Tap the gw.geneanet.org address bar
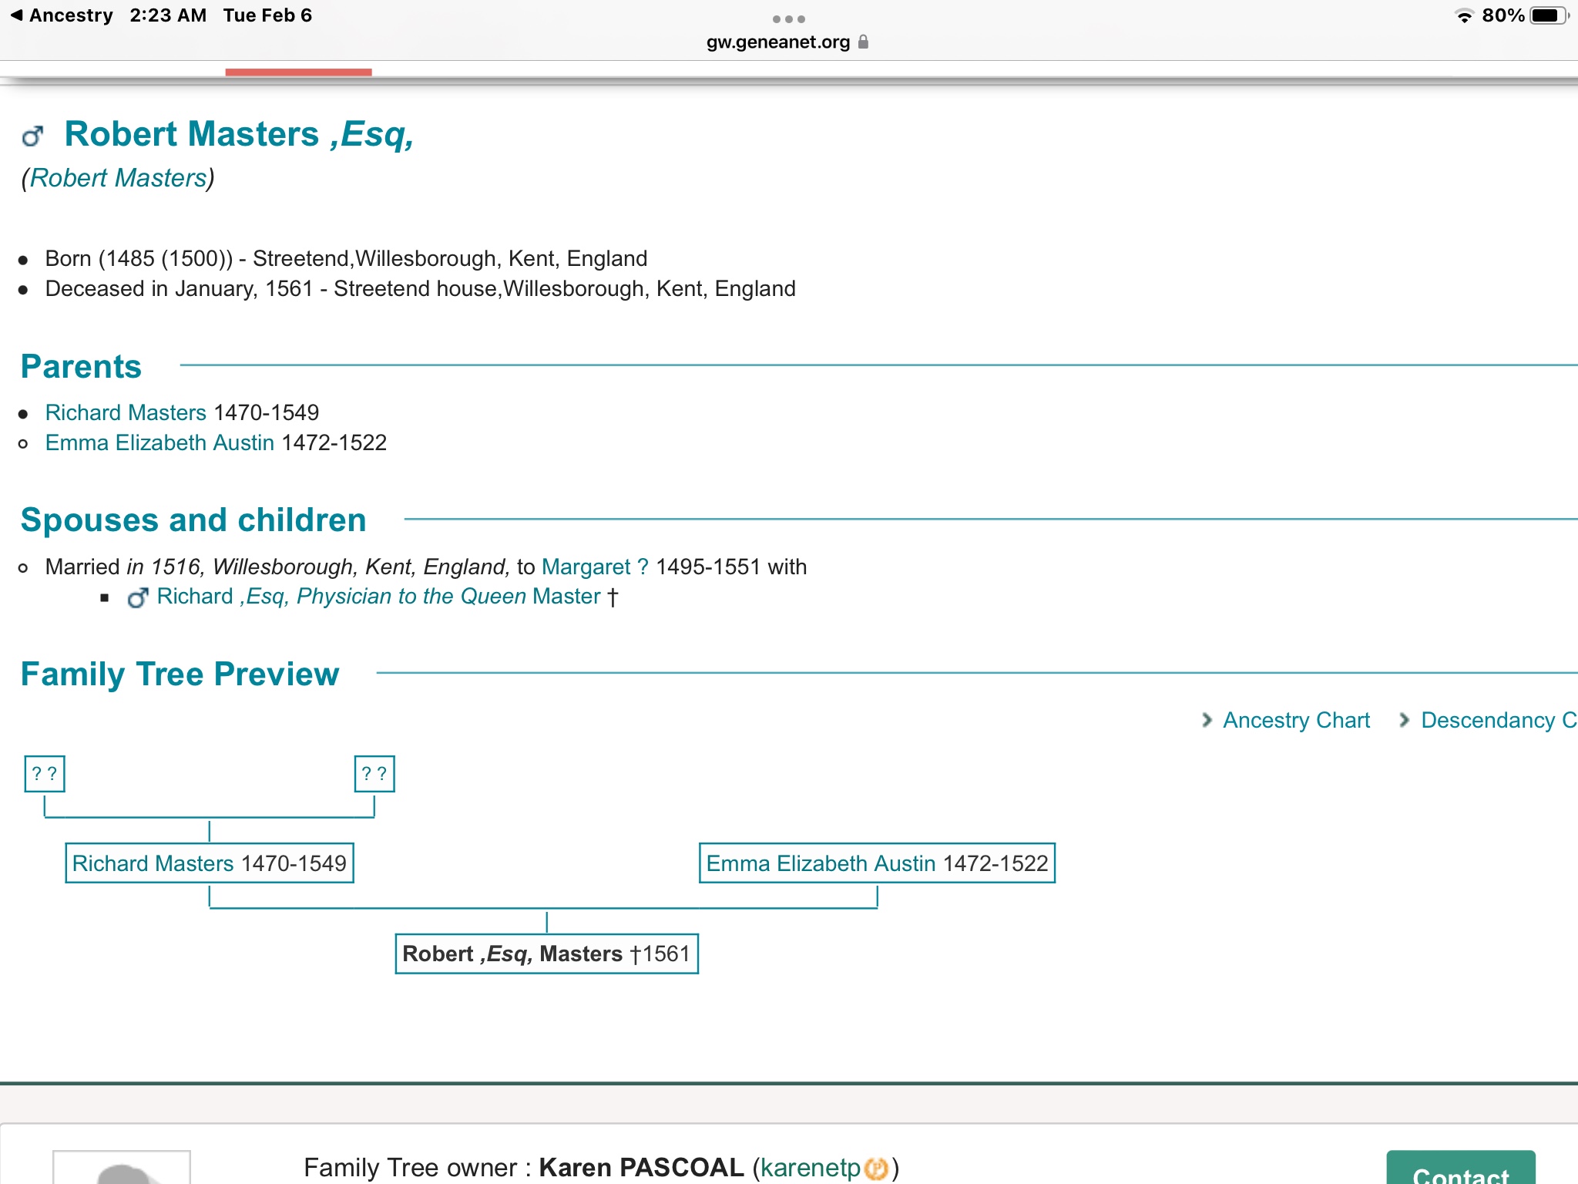Image resolution: width=1578 pixels, height=1184 pixels. tap(778, 42)
